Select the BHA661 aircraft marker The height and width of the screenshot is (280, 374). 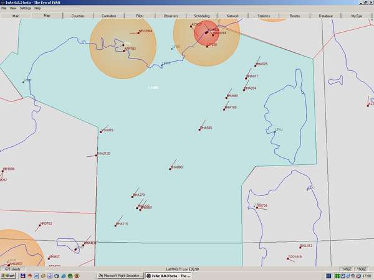227,98
